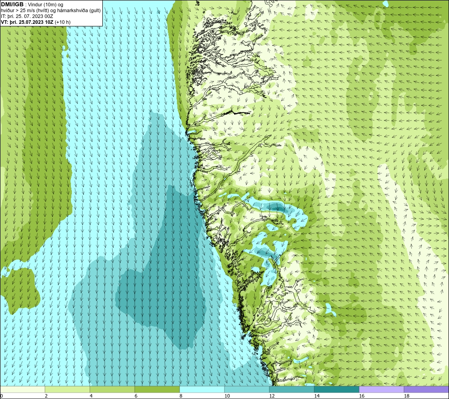Click the legend scale label '2'
This screenshot has height=399, width=449.
click(46, 396)
